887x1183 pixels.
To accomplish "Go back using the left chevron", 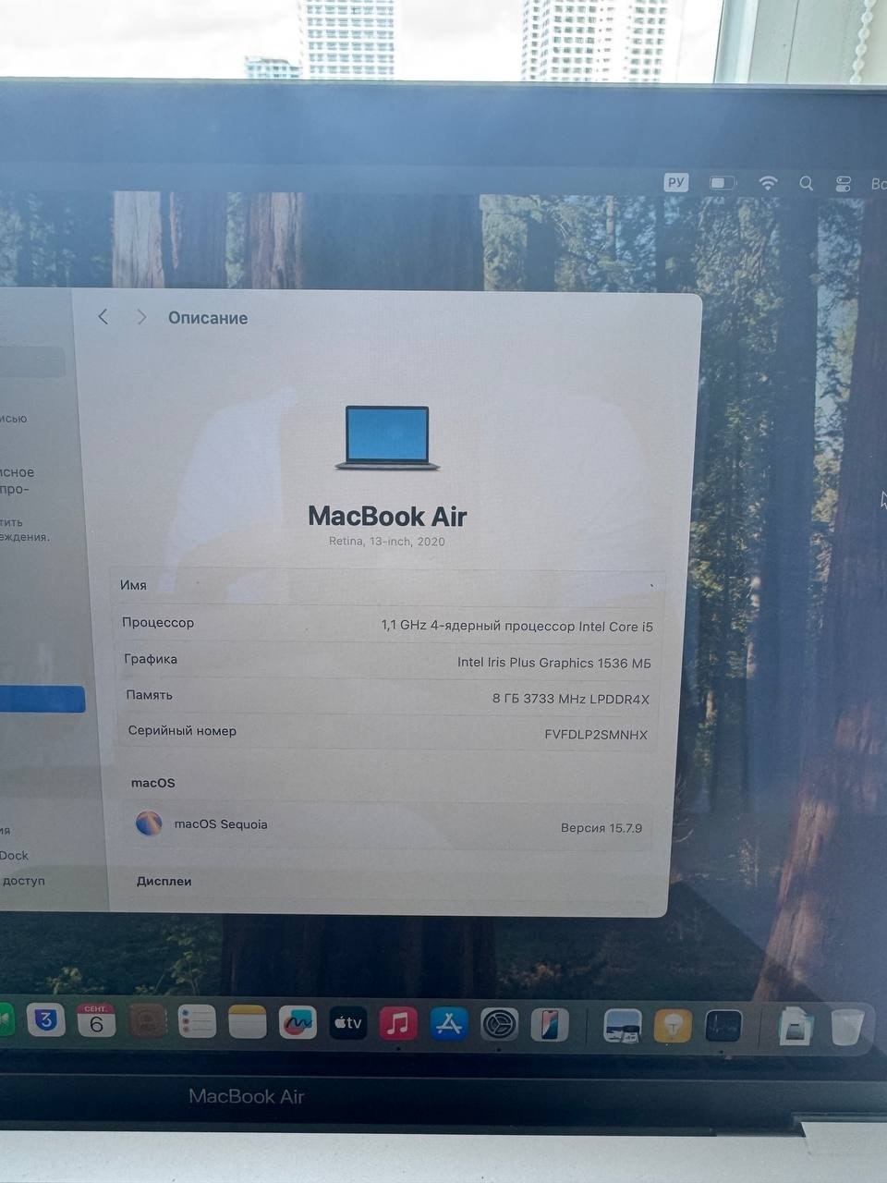I will (x=103, y=317).
